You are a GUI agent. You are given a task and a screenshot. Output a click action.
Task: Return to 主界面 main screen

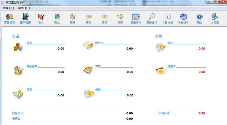click(x=215, y=18)
